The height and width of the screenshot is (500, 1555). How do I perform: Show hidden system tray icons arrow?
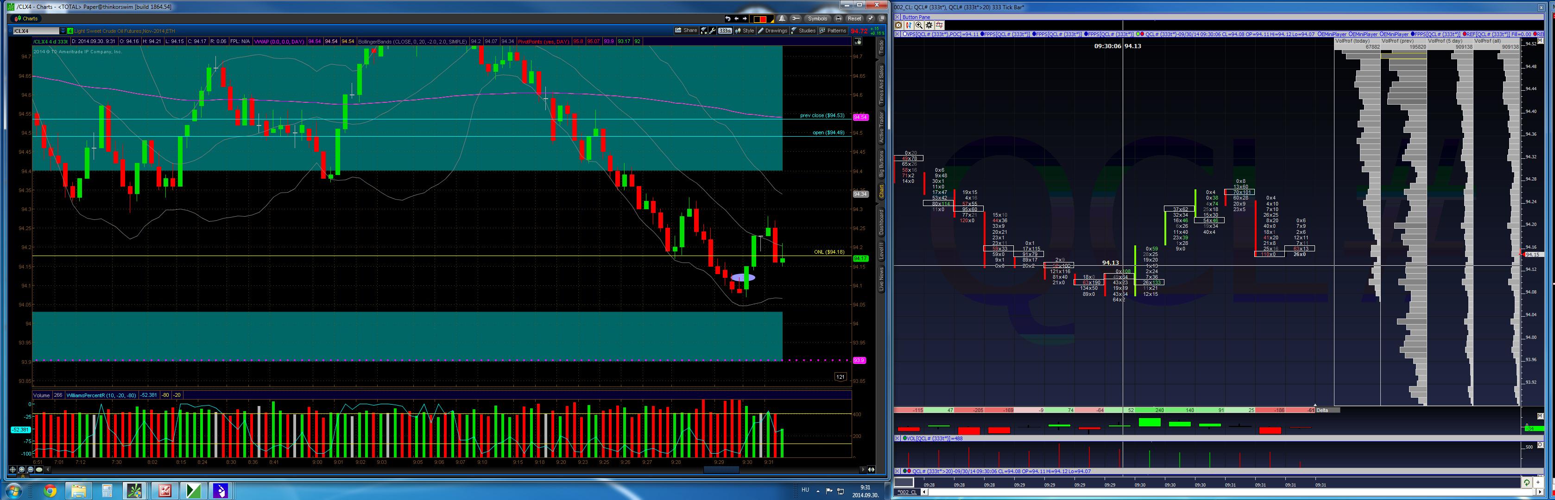[x=817, y=490]
